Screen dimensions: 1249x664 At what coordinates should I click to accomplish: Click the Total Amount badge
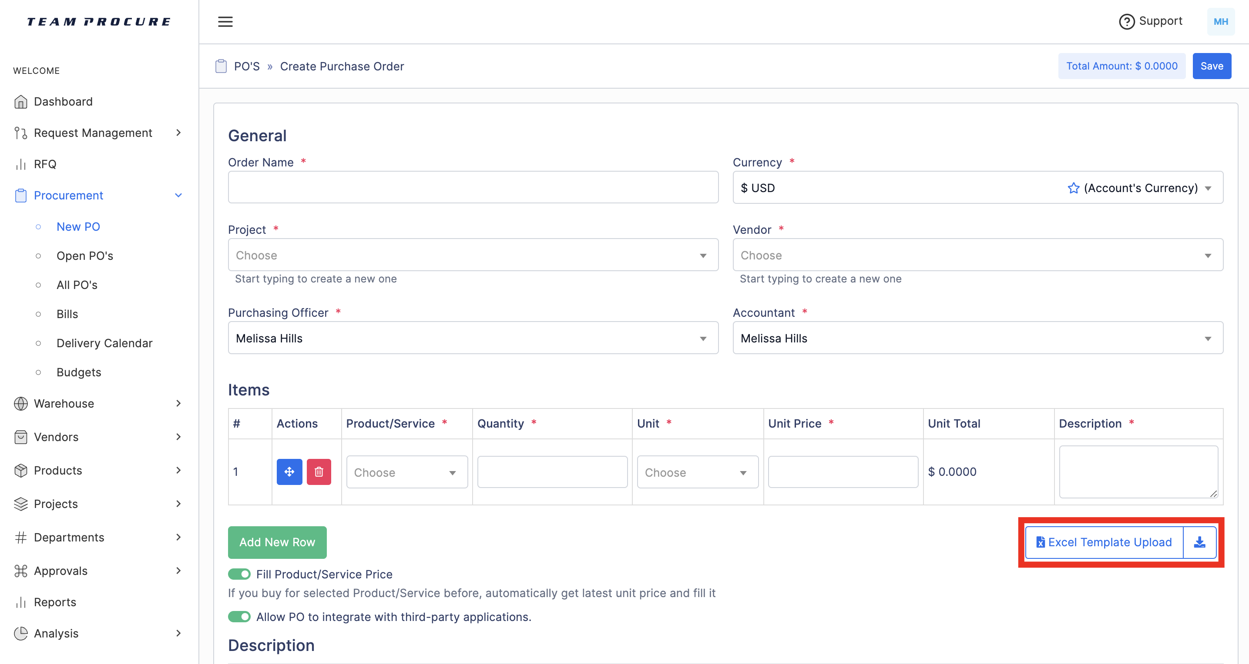[x=1121, y=66]
